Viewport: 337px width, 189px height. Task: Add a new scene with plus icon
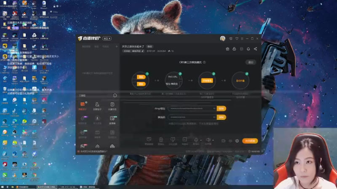[117, 47]
